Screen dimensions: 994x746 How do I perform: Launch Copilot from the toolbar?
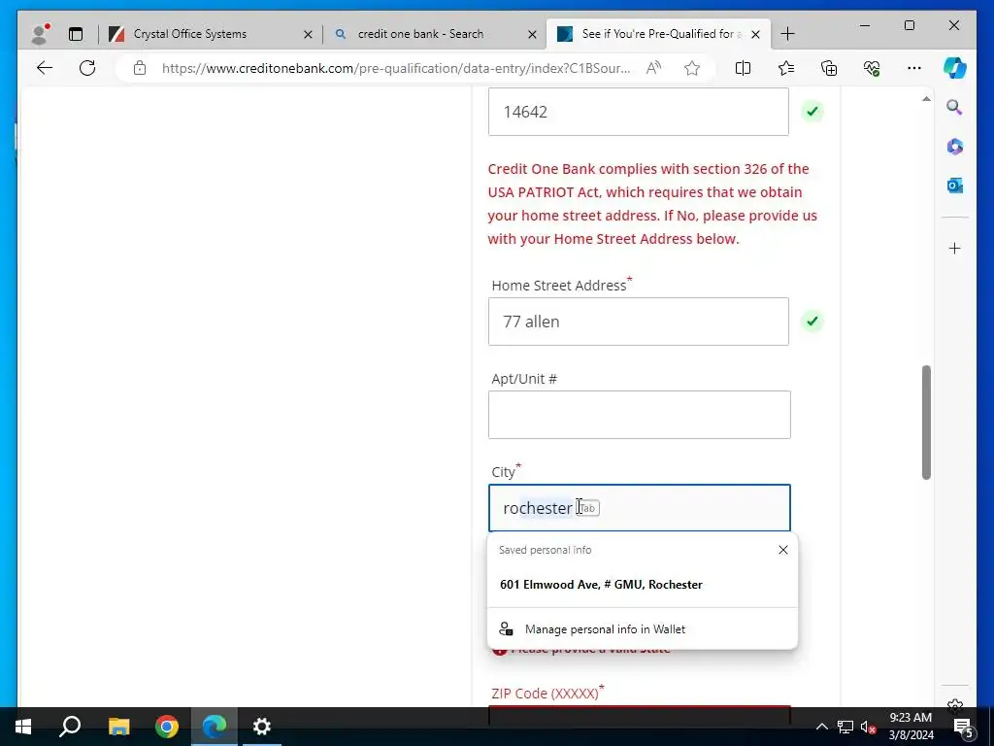[955, 68]
